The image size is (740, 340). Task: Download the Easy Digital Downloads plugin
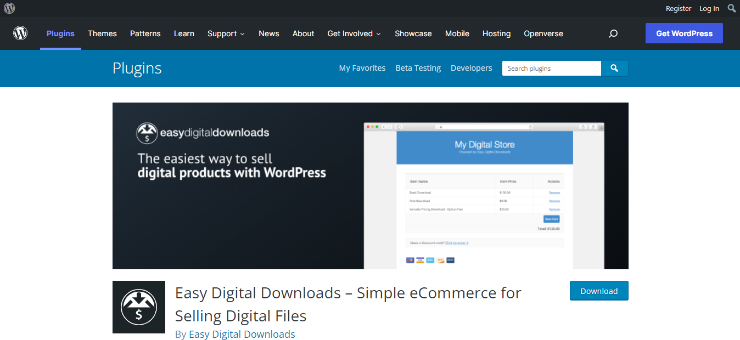coord(599,291)
